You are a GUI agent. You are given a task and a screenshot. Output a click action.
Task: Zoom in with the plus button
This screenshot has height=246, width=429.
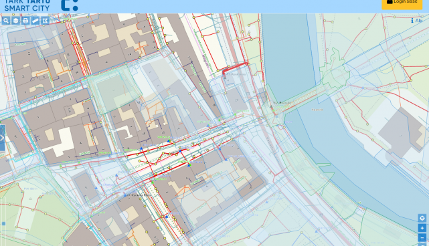coord(422,228)
